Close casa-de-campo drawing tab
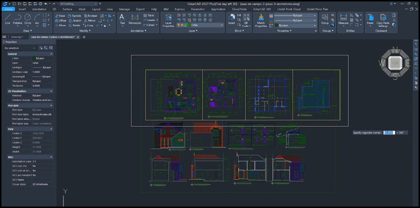This screenshot has height=208, width=420. coord(78,37)
